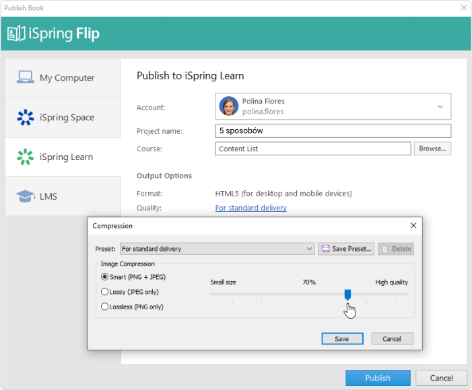The image size is (472, 390).
Task: Click the Small size label
Action: click(x=223, y=282)
